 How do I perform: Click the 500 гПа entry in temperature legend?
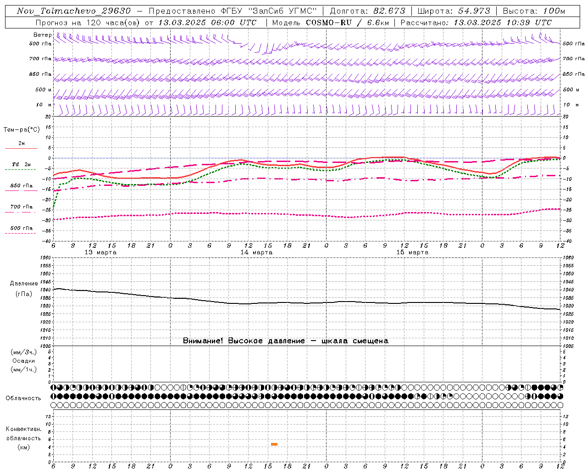click(x=21, y=228)
